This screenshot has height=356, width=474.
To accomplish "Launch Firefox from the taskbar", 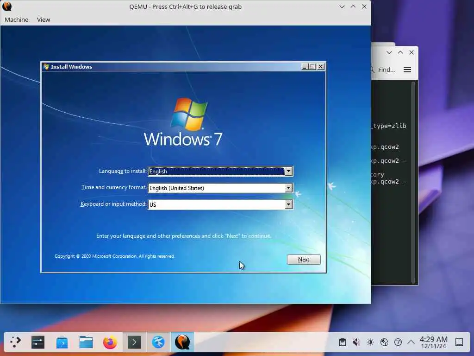I will click(x=110, y=342).
